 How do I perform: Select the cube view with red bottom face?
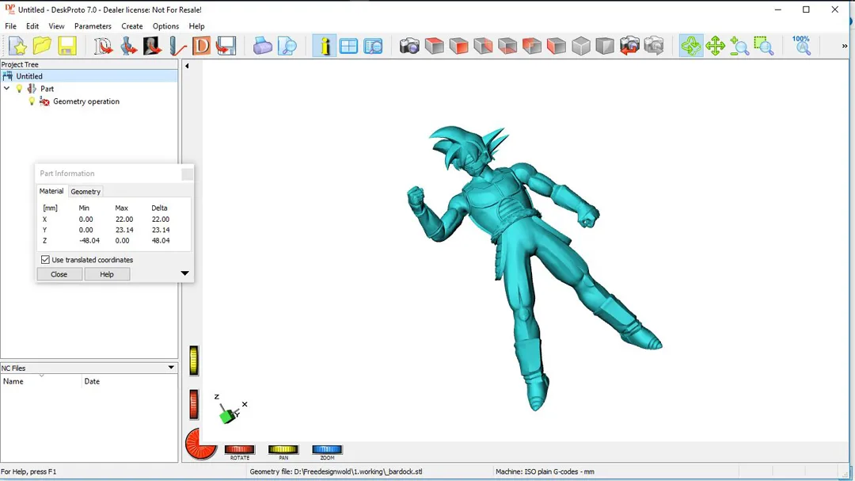tap(507, 46)
